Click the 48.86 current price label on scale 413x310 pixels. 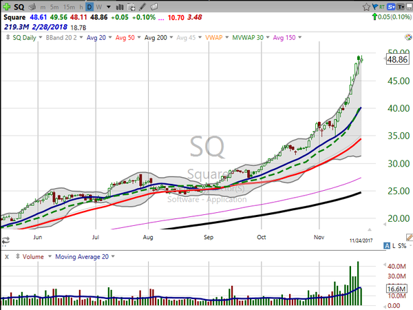click(397, 59)
